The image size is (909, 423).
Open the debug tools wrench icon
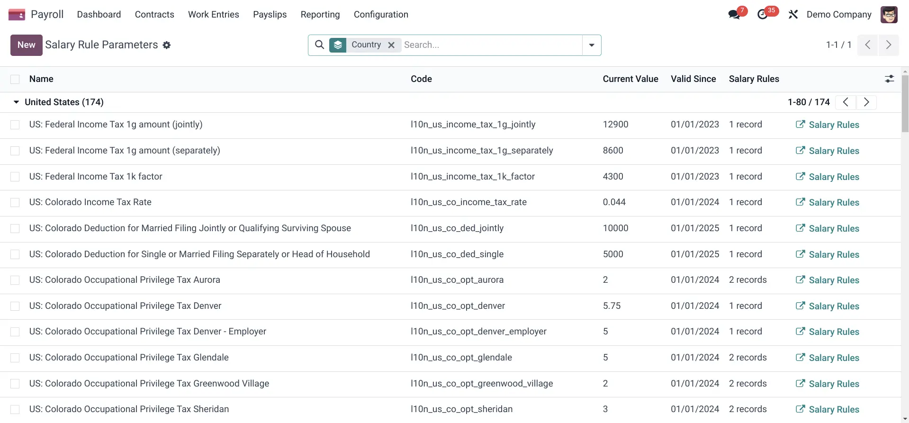pos(793,15)
